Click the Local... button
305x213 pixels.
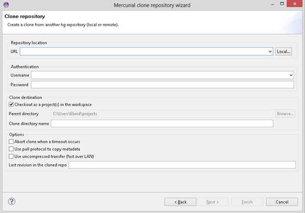pyautogui.click(x=283, y=51)
